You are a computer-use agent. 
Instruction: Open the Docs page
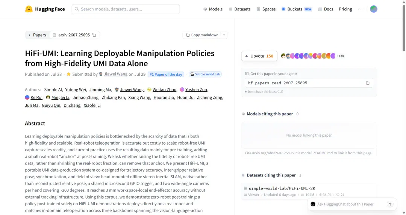click(326, 9)
